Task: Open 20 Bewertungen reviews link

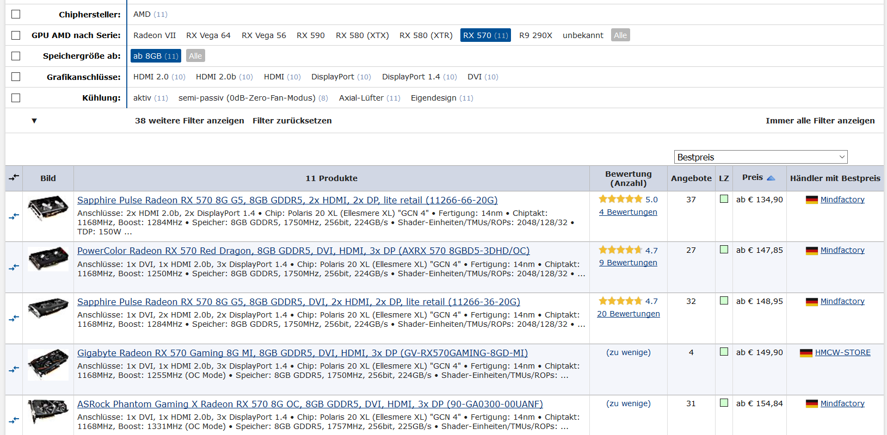Action: point(628,314)
